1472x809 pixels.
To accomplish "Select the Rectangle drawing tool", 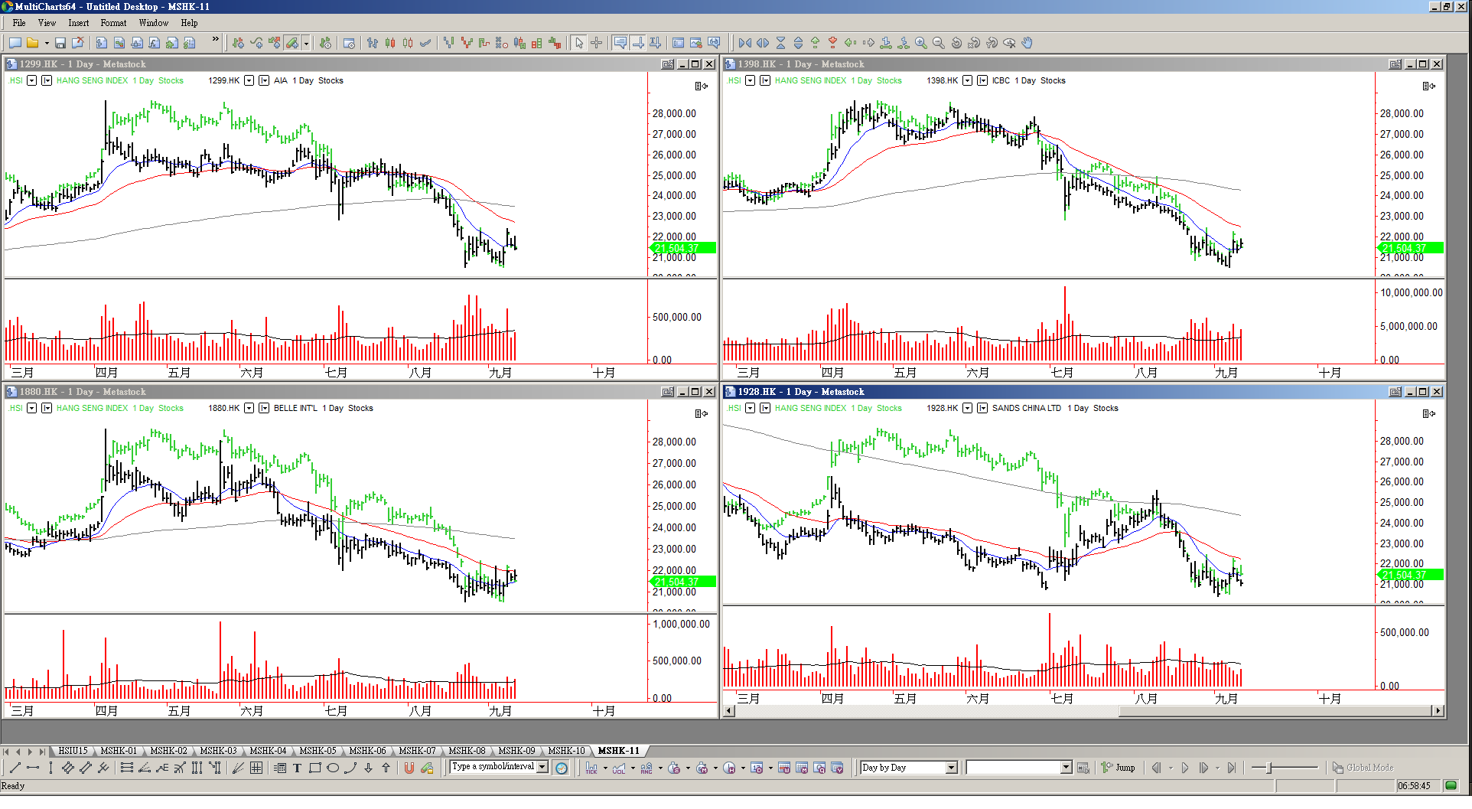I will [x=314, y=768].
